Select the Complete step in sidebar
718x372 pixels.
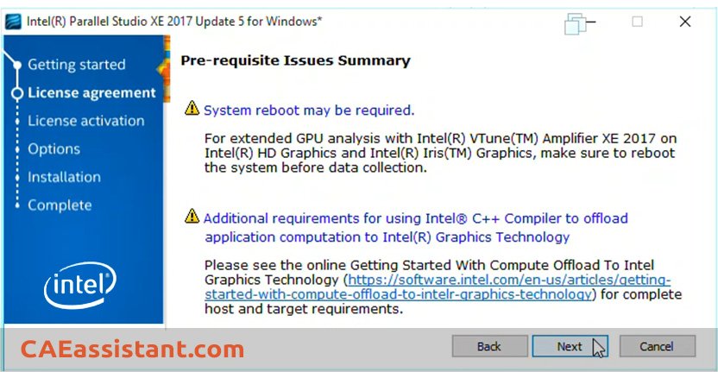[x=60, y=205]
